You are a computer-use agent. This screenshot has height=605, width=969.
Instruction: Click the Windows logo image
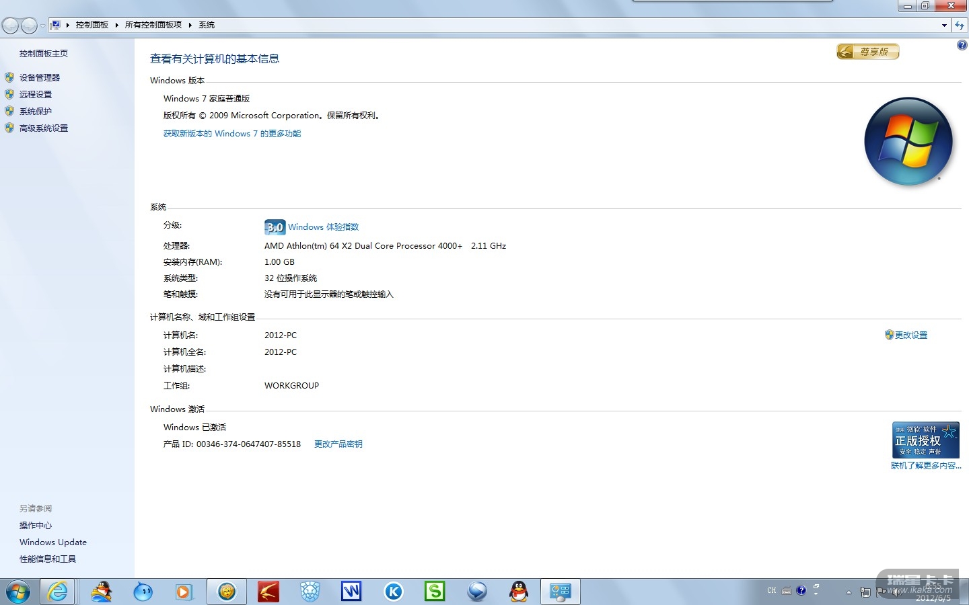[908, 141]
